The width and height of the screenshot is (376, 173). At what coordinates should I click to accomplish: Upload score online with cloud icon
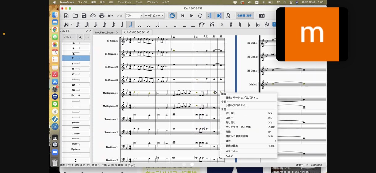click(x=93, y=16)
